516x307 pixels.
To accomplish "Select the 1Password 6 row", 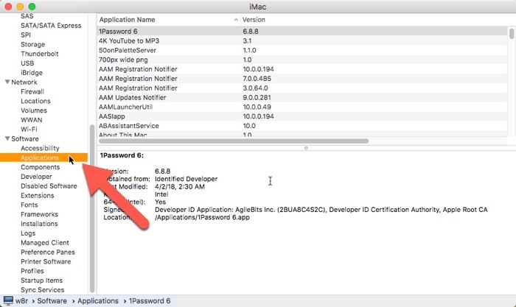I will (x=302, y=31).
